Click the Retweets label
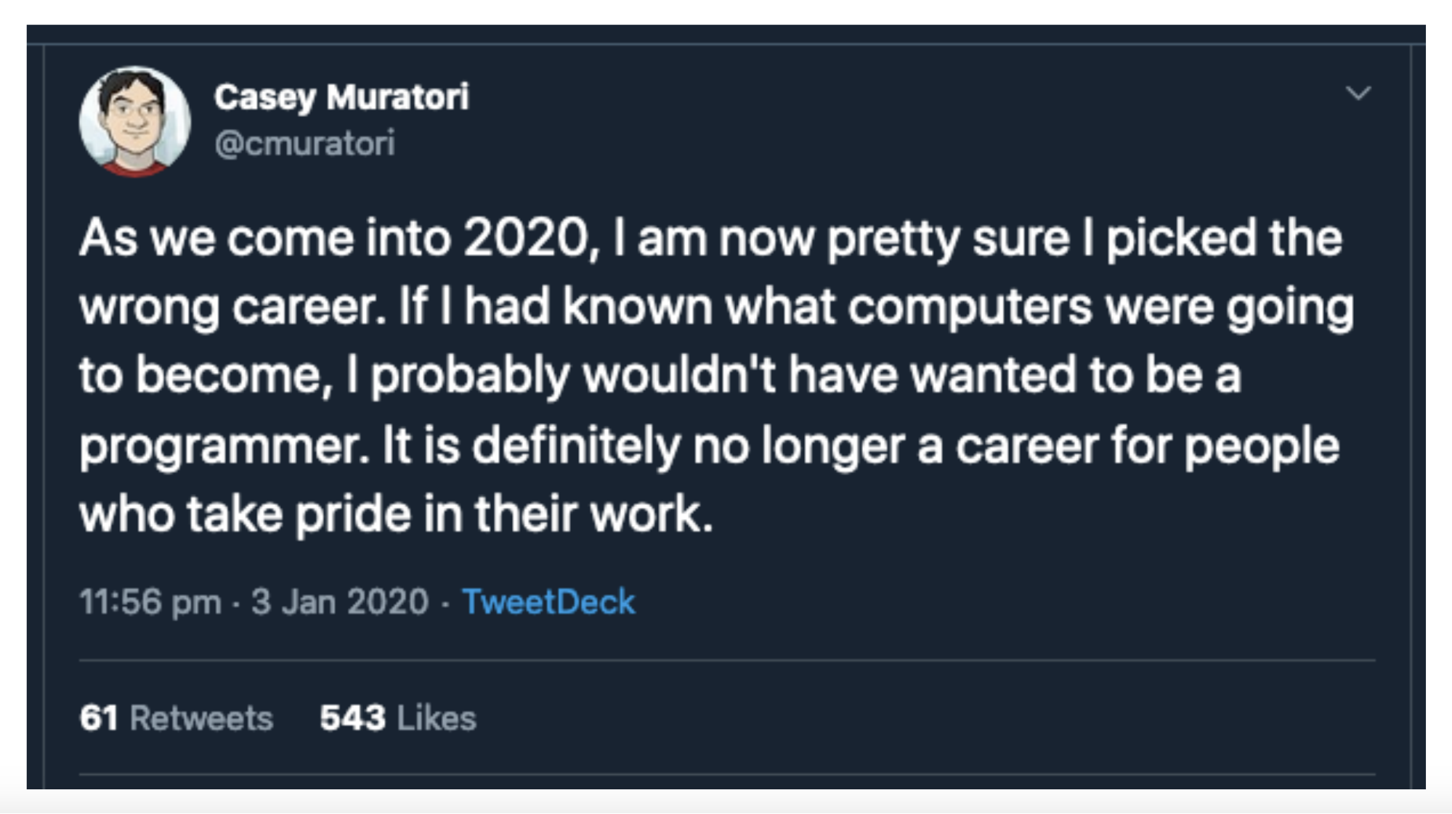Screen dimensions: 1452x814 pyautogui.click(x=201, y=718)
